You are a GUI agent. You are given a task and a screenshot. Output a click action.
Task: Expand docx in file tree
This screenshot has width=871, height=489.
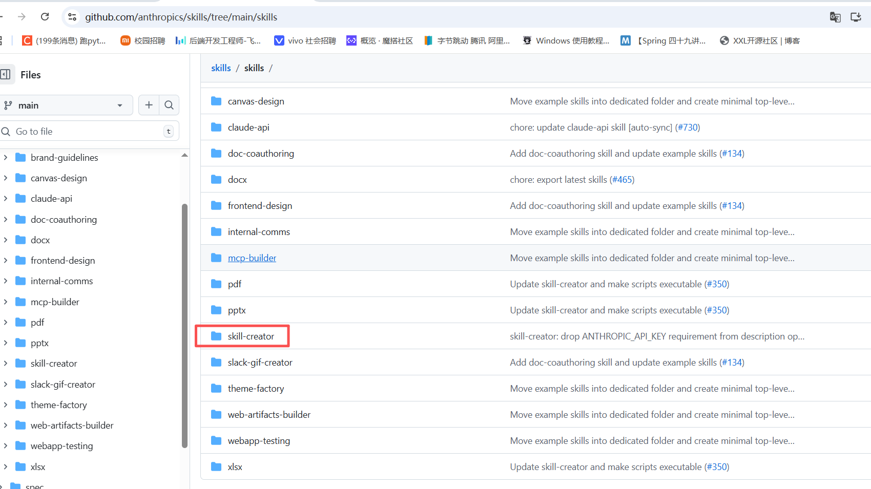(6, 240)
